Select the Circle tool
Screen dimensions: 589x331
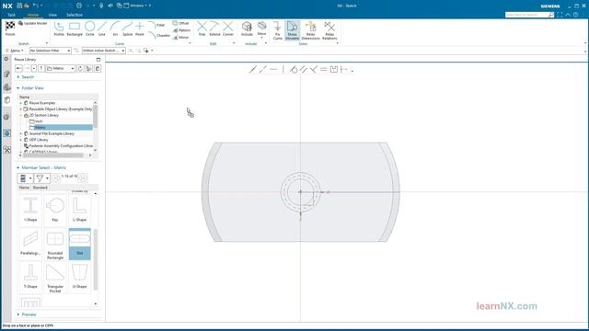pos(90,29)
